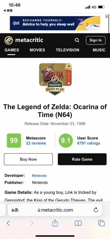Tap the metacritic.com address bar
The width and height of the screenshot is (110, 239).
(55, 210)
